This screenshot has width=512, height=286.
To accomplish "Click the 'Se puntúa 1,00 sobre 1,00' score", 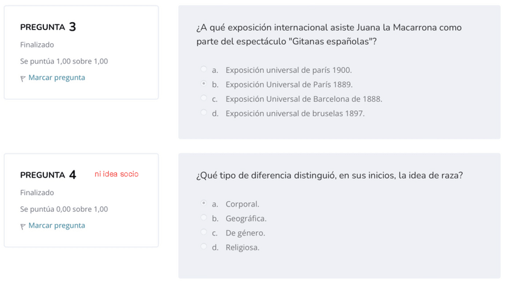I will tap(64, 61).
